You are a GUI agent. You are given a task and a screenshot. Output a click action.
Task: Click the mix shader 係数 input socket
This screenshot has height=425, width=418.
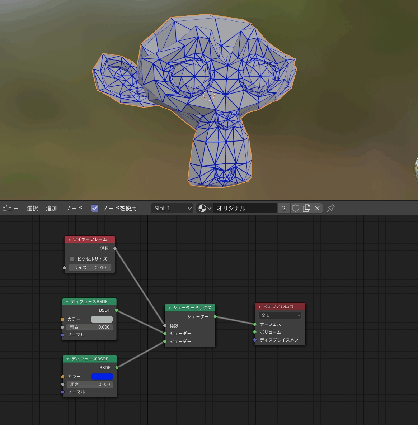[x=165, y=325]
